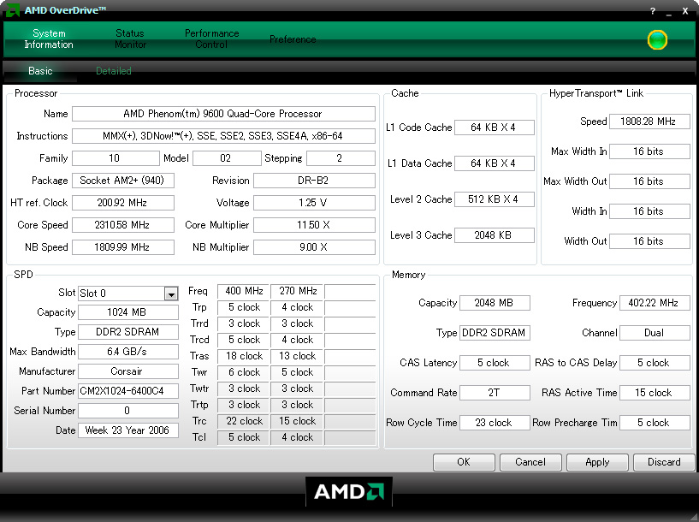This screenshot has width=699, height=522.
Task: Go to the Preference tab
Action: coord(293,39)
